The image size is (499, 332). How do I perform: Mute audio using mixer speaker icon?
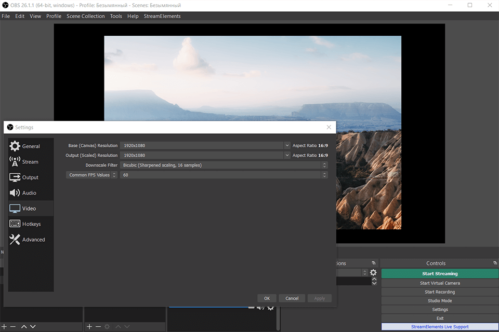point(259,308)
